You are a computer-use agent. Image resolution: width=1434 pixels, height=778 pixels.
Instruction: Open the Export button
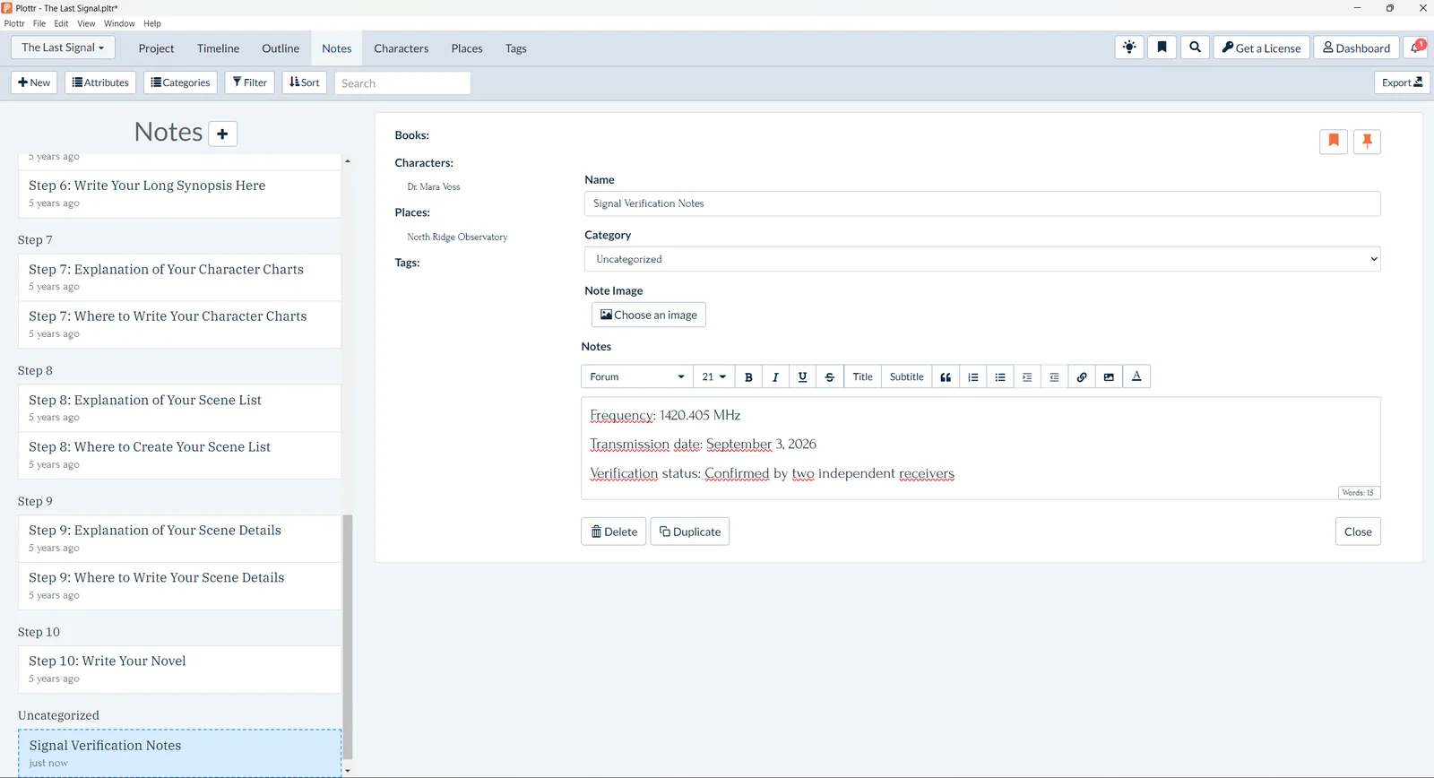pyautogui.click(x=1402, y=82)
